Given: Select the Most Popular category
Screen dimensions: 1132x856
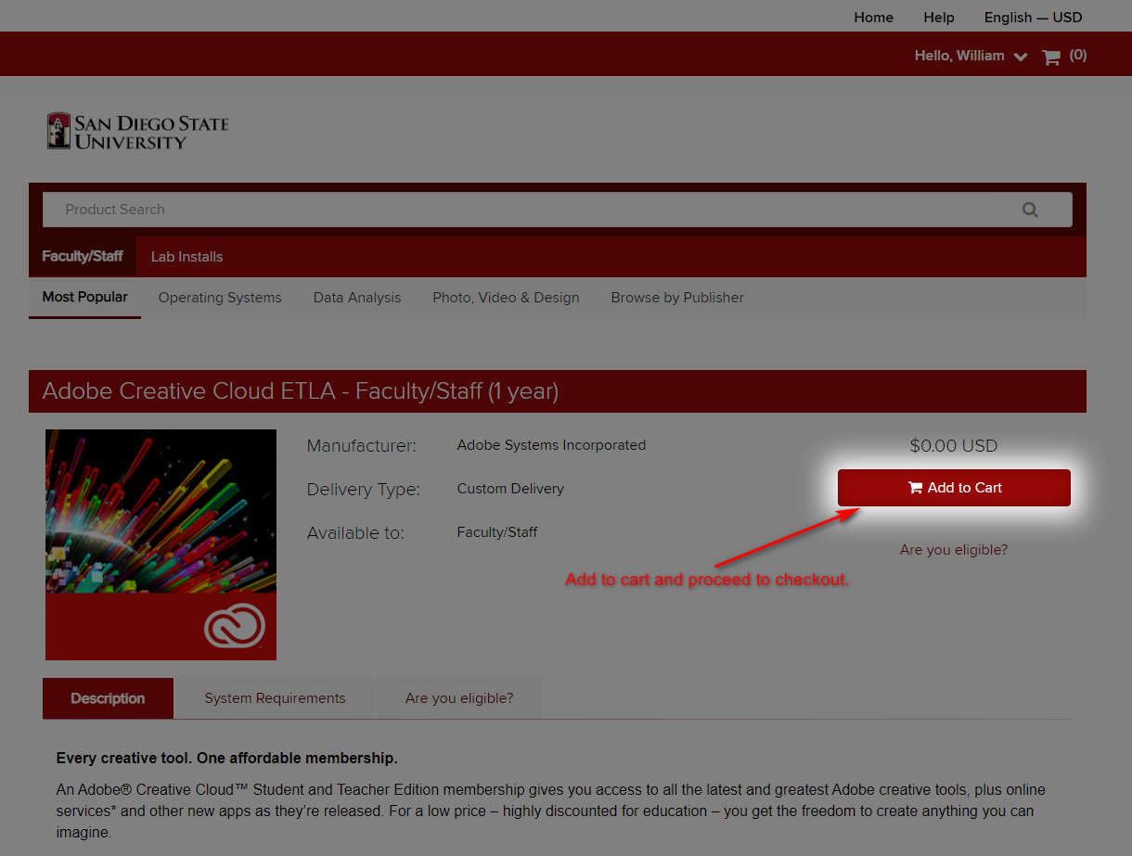Looking at the screenshot, I should (x=84, y=297).
